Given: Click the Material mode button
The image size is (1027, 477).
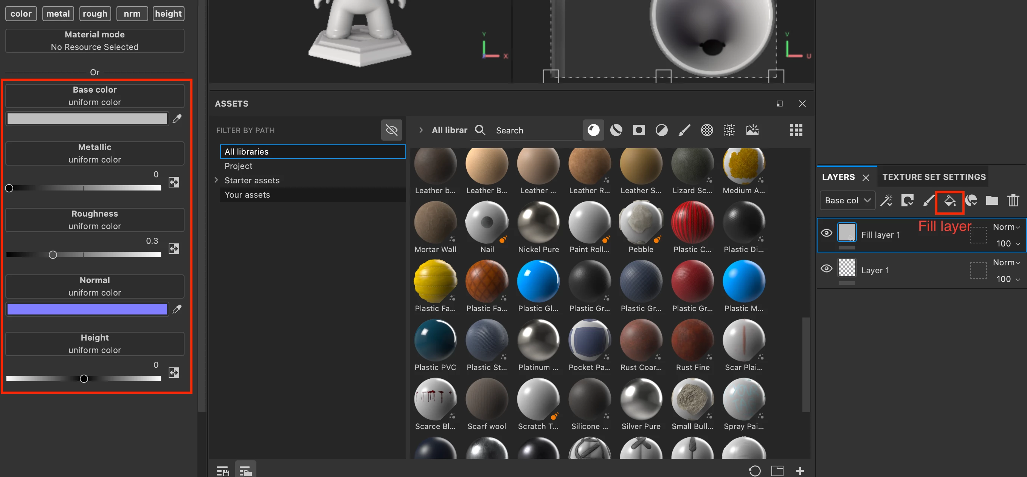Looking at the screenshot, I should 95,41.
